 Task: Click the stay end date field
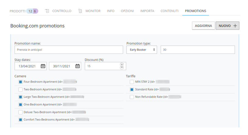(x=65, y=66)
